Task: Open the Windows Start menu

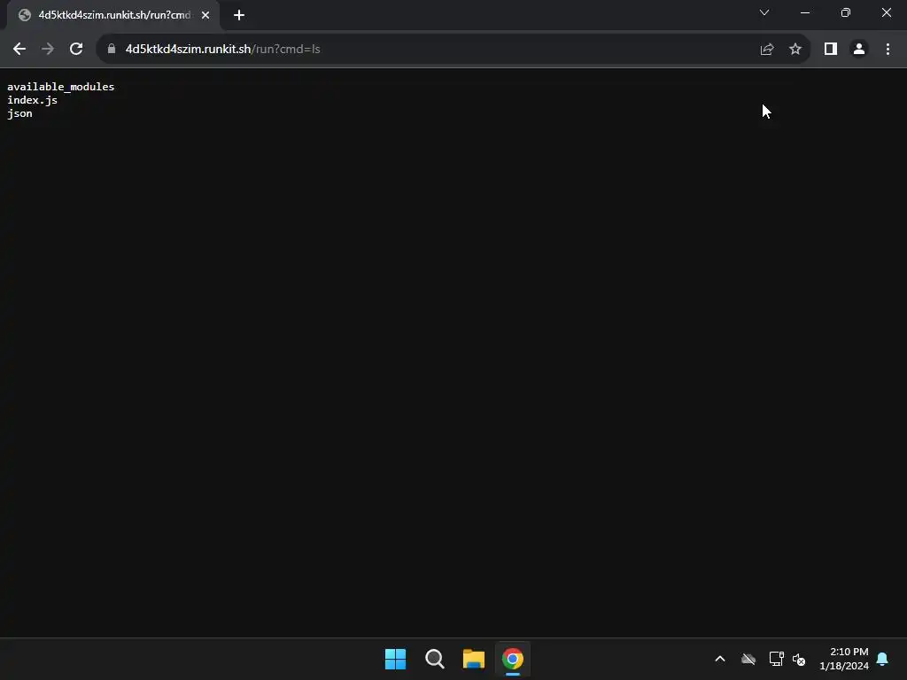Action: tap(396, 659)
